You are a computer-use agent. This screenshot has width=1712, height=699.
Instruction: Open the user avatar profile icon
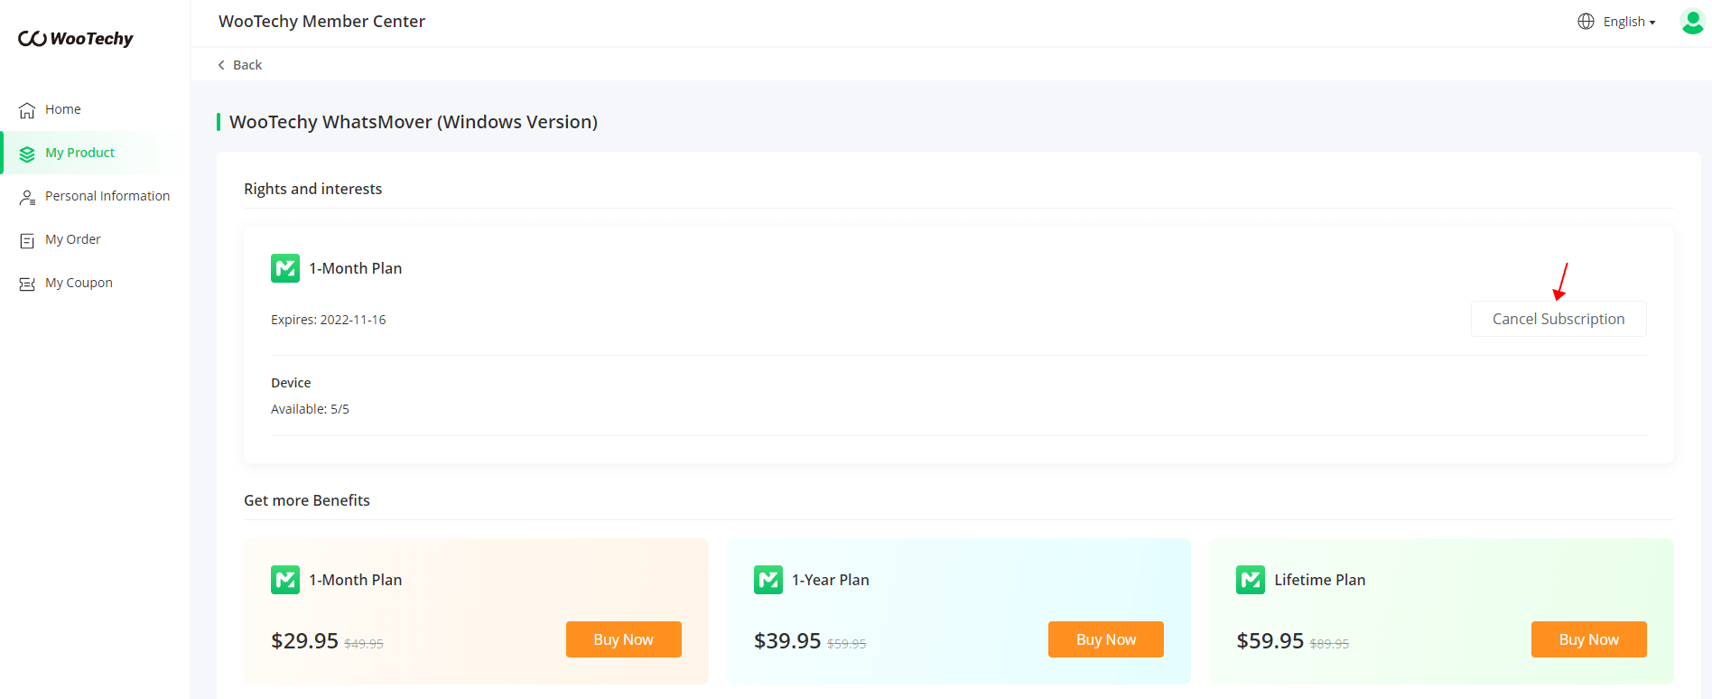click(1692, 22)
